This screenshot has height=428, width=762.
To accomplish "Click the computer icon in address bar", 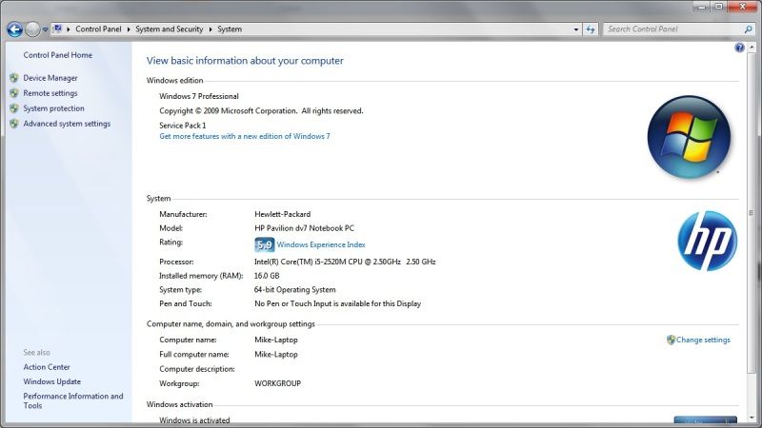I will (x=57, y=29).
